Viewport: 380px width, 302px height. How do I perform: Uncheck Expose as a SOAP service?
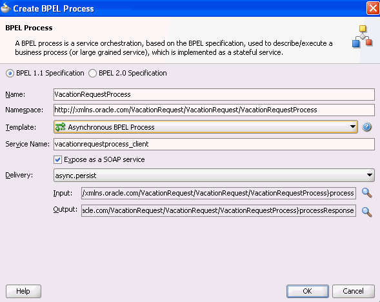click(57, 159)
